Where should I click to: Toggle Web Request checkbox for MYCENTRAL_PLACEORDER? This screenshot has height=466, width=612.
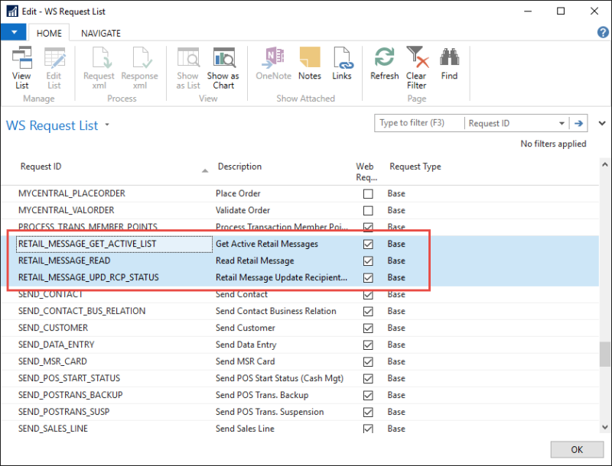[x=368, y=194]
